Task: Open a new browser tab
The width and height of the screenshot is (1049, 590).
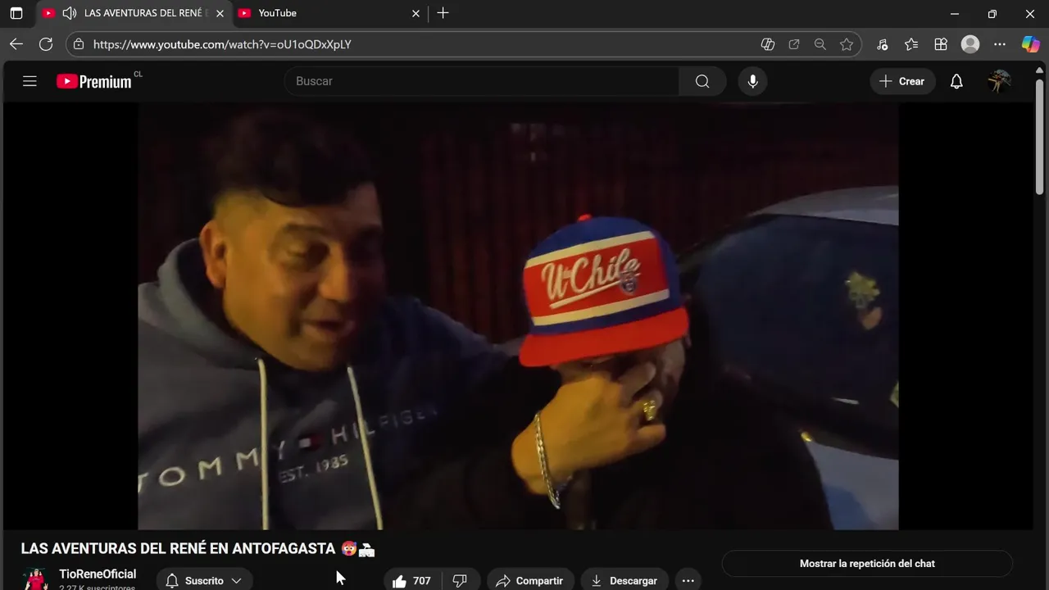Action: click(x=443, y=13)
